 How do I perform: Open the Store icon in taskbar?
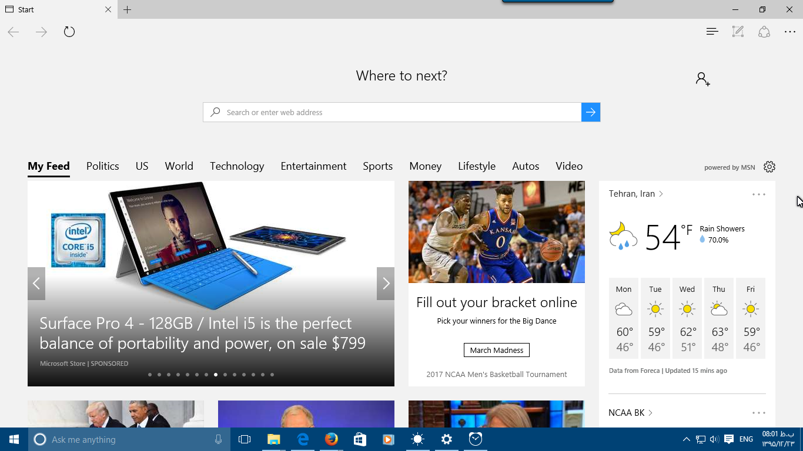pos(360,439)
